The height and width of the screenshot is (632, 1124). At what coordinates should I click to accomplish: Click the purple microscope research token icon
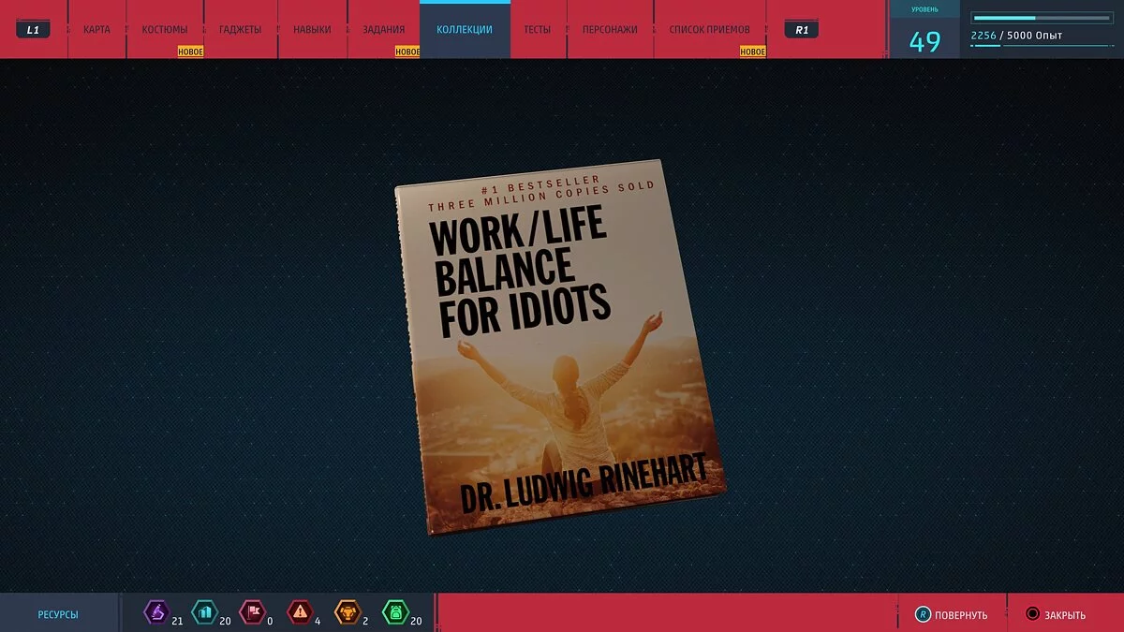155,613
